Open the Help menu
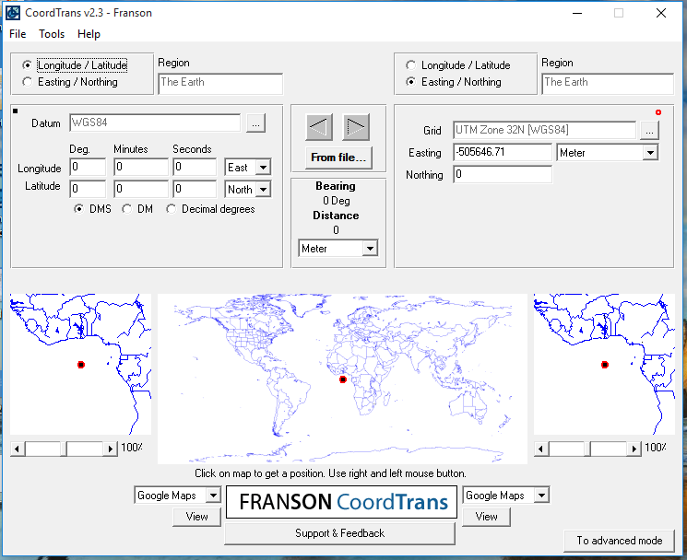687x560 pixels. pos(89,34)
